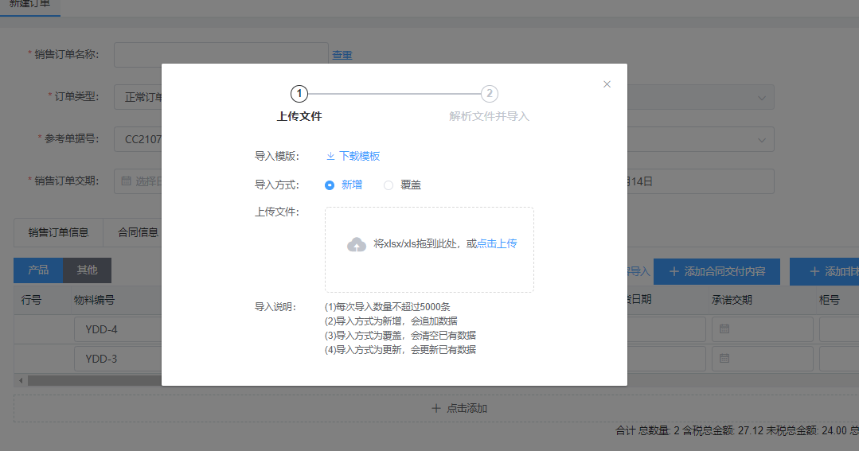The width and height of the screenshot is (859, 451).
Task: Select the 新增 import mode radio
Action: [x=330, y=185]
